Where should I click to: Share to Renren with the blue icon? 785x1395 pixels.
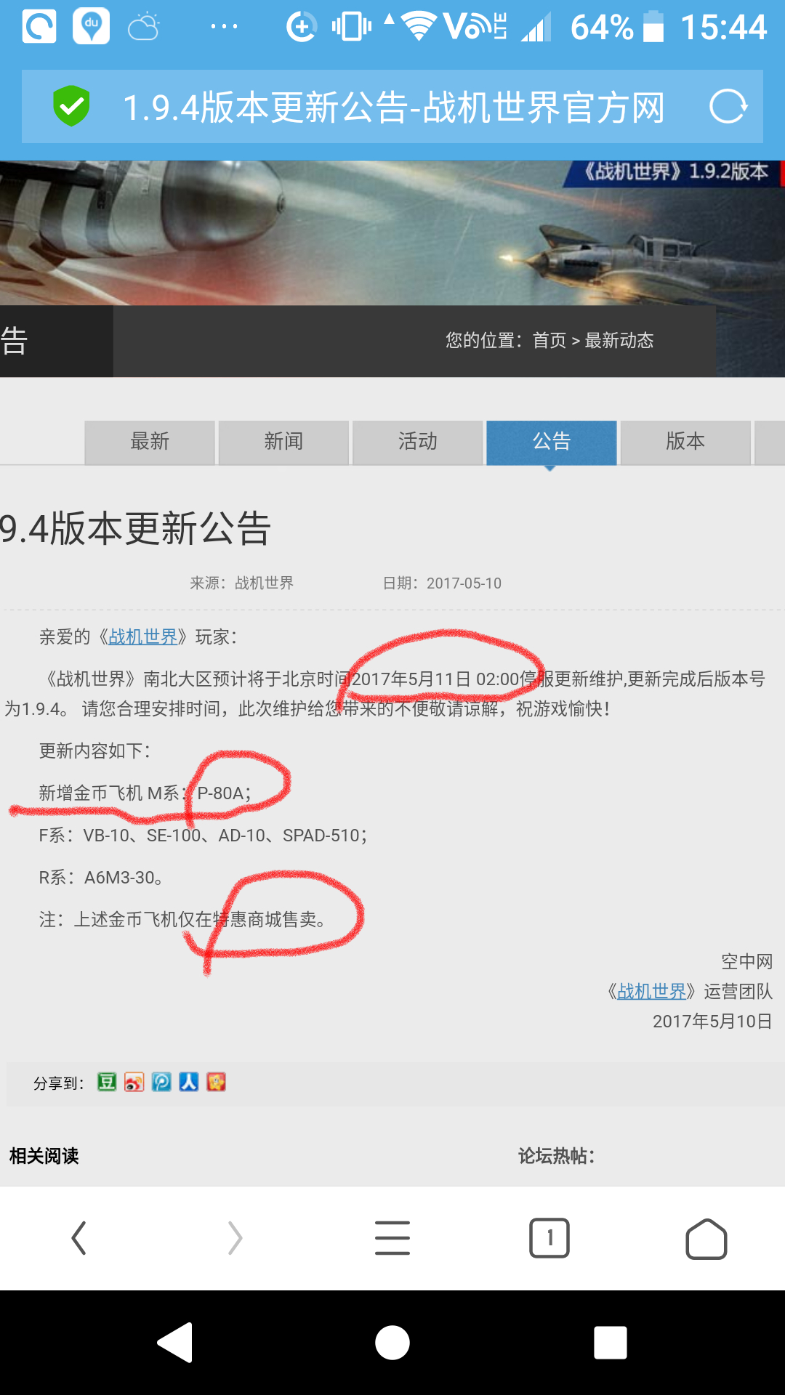click(189, 1083)
